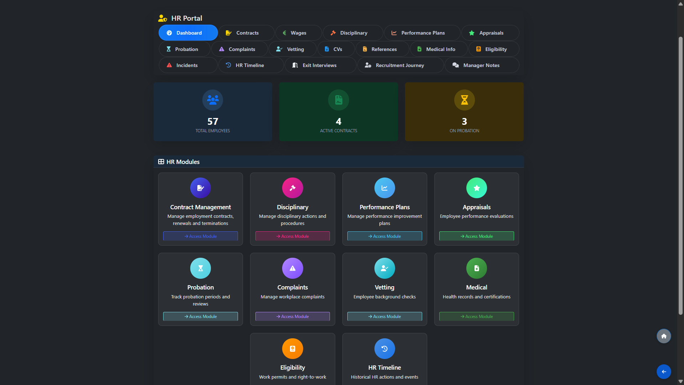Click the Eligibility passport circle icon

292,349
